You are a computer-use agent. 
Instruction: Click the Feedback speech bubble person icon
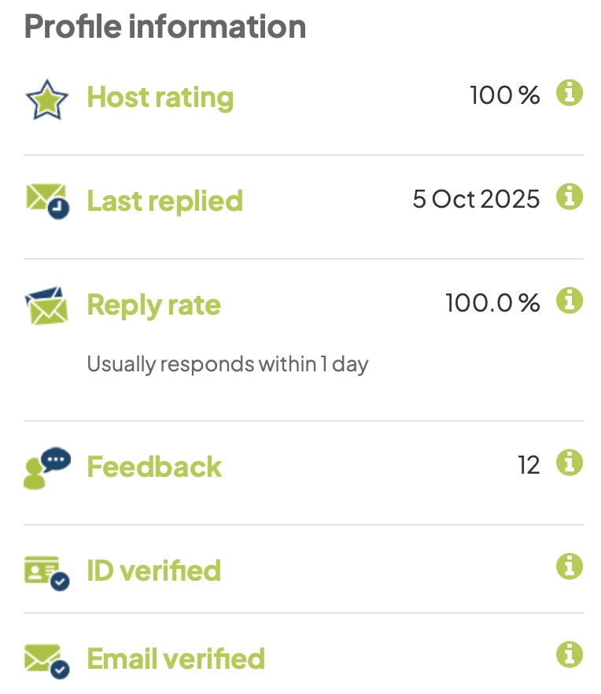pyautogui.click(x=47, y=468)
